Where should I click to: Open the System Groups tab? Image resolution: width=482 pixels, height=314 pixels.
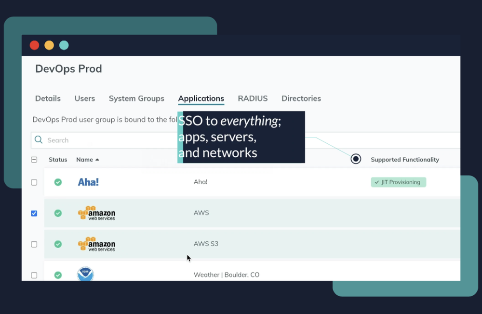pos(136,99)
